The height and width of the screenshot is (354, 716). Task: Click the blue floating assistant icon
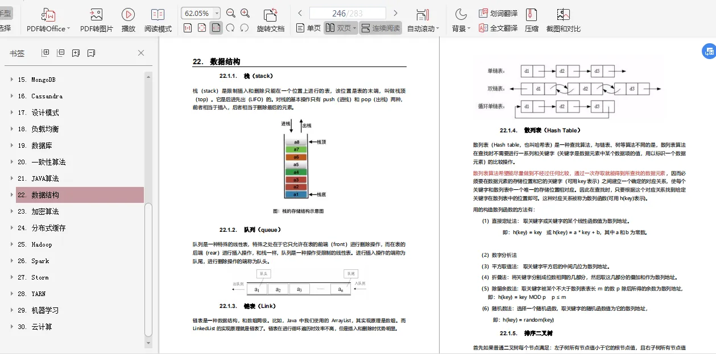[709, 51]
